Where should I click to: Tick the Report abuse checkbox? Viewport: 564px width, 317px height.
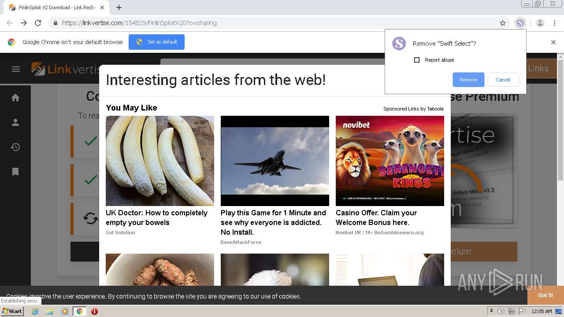tap(417, 60)
